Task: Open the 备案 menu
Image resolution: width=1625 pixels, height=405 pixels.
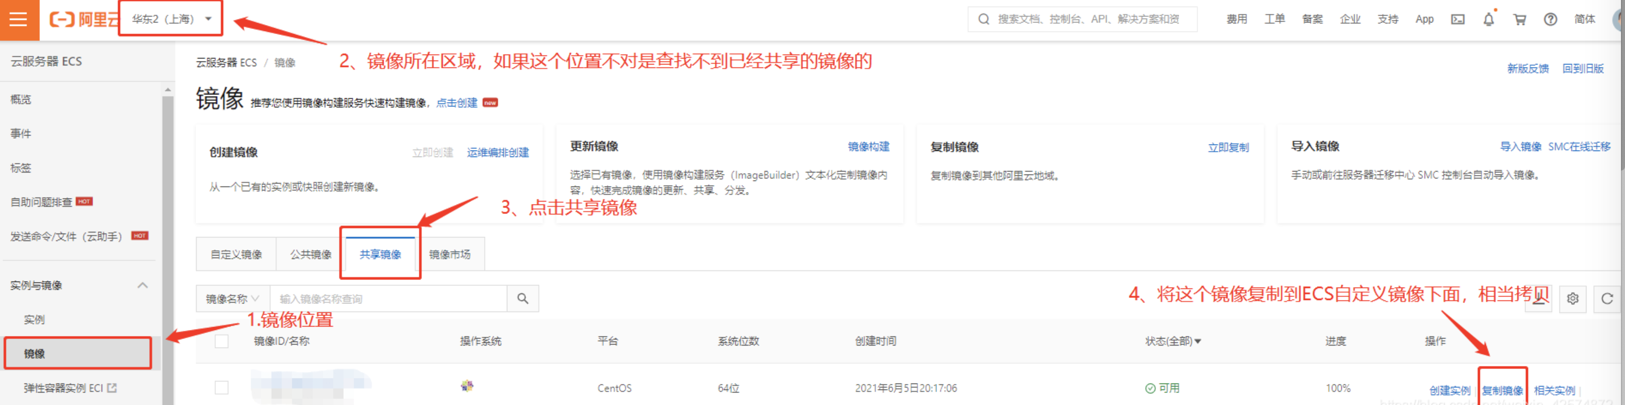Action: click(x=1312, y=19)
